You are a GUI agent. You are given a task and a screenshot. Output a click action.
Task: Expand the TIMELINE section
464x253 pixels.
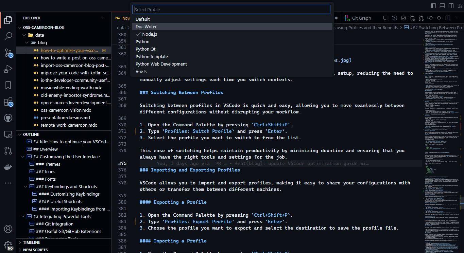[x=64, y=242]
